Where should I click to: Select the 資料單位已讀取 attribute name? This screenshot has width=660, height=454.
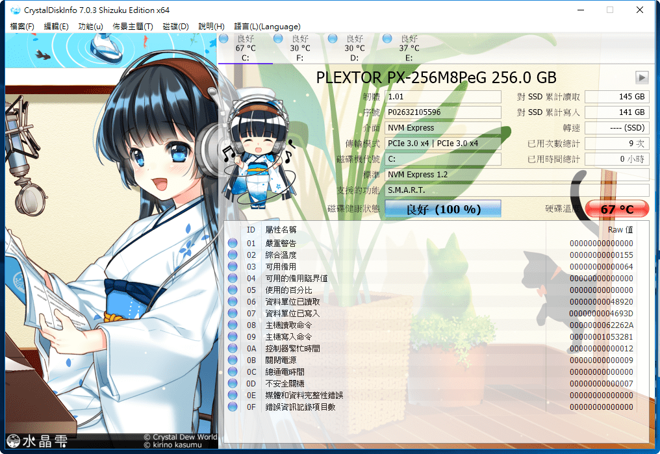tap(292, 301)
